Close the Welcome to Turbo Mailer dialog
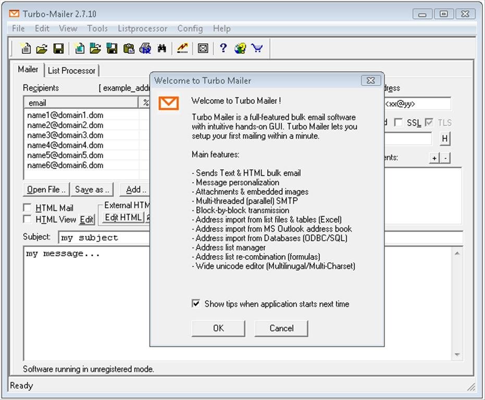This screenshot has width=485, height=400. [x=370, y=80]
